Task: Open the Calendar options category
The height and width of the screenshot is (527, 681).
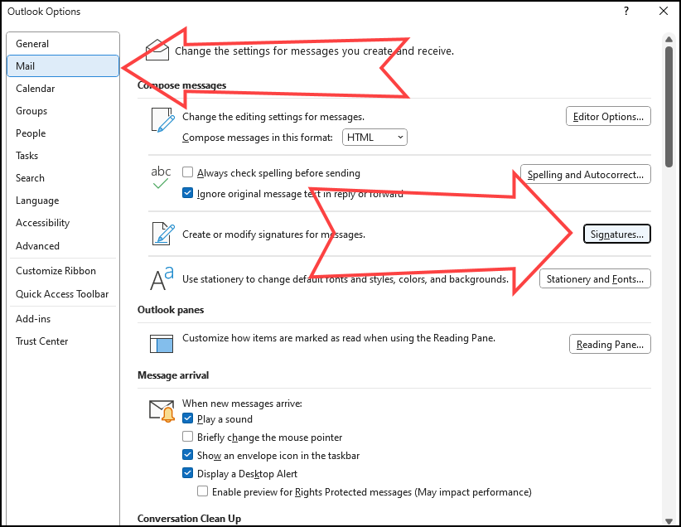Action: 63,89
